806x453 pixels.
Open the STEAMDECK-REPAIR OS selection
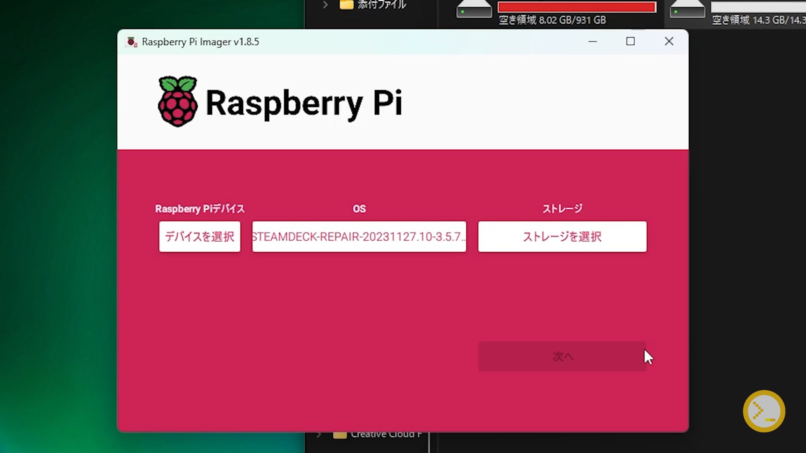pos(359,237)
